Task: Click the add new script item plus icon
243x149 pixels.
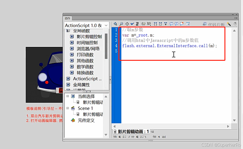Action: 115,24
